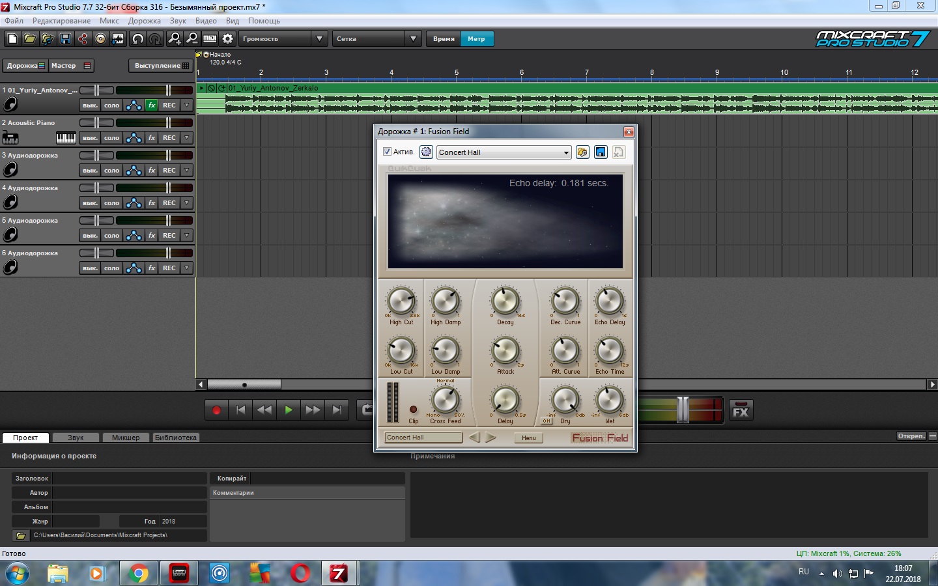Viewport: 938px width, 586px height.
Task: Arm REC on track 4 Аудиодорожка
Action: pos(169,202)
